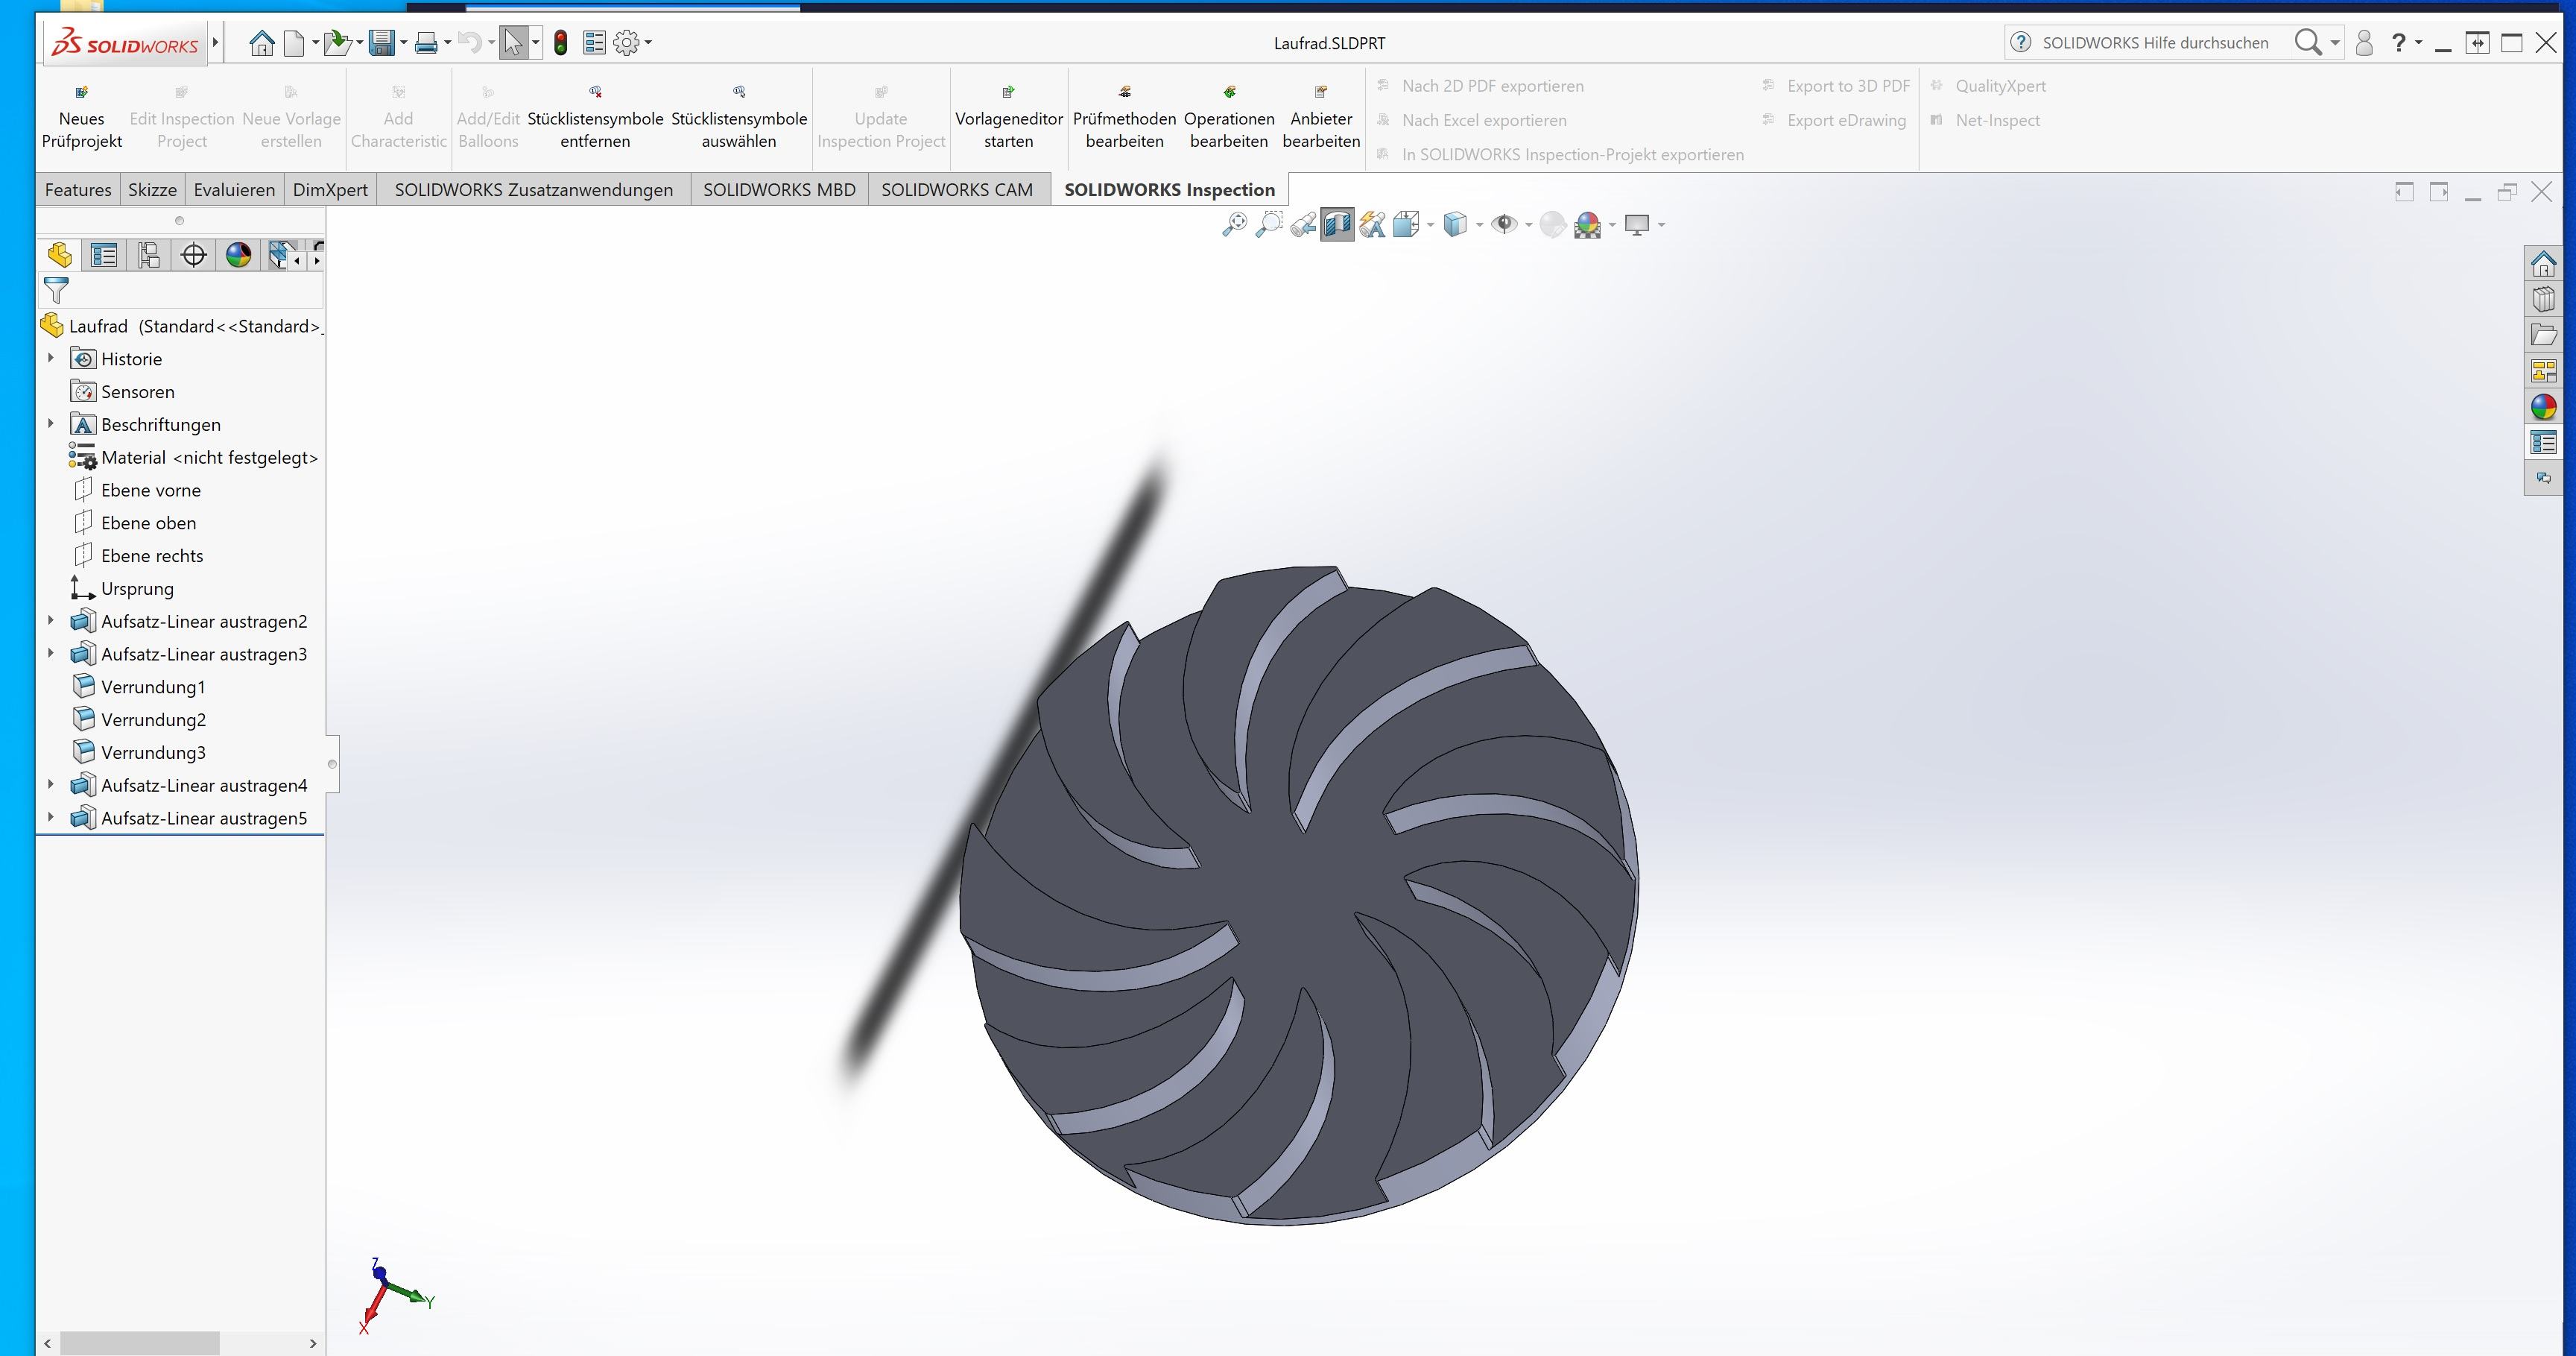2576x1356 pixels.
Task: Create a new document with the blank page icon
Action: [x=294, y=43]
